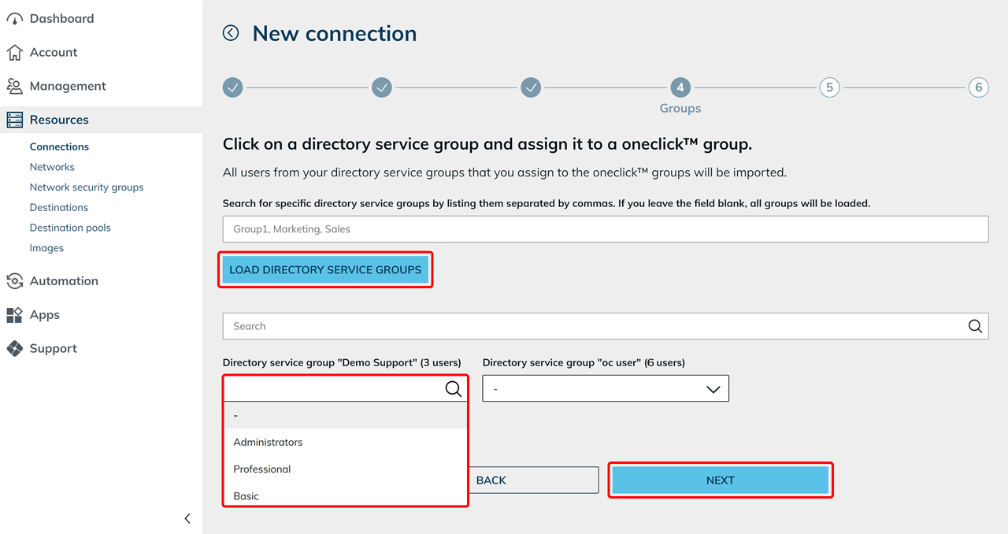Select Administrators from the dropdown list
1008x534 pixels.
coord(346,442)
